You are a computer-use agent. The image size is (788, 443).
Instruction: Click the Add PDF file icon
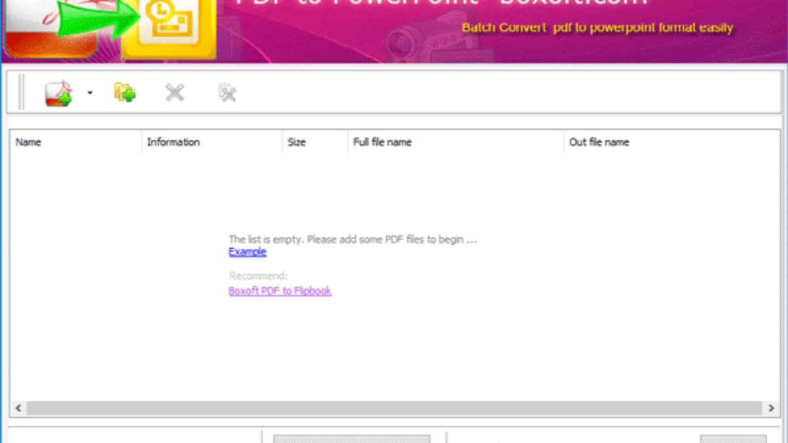[58, 94]
